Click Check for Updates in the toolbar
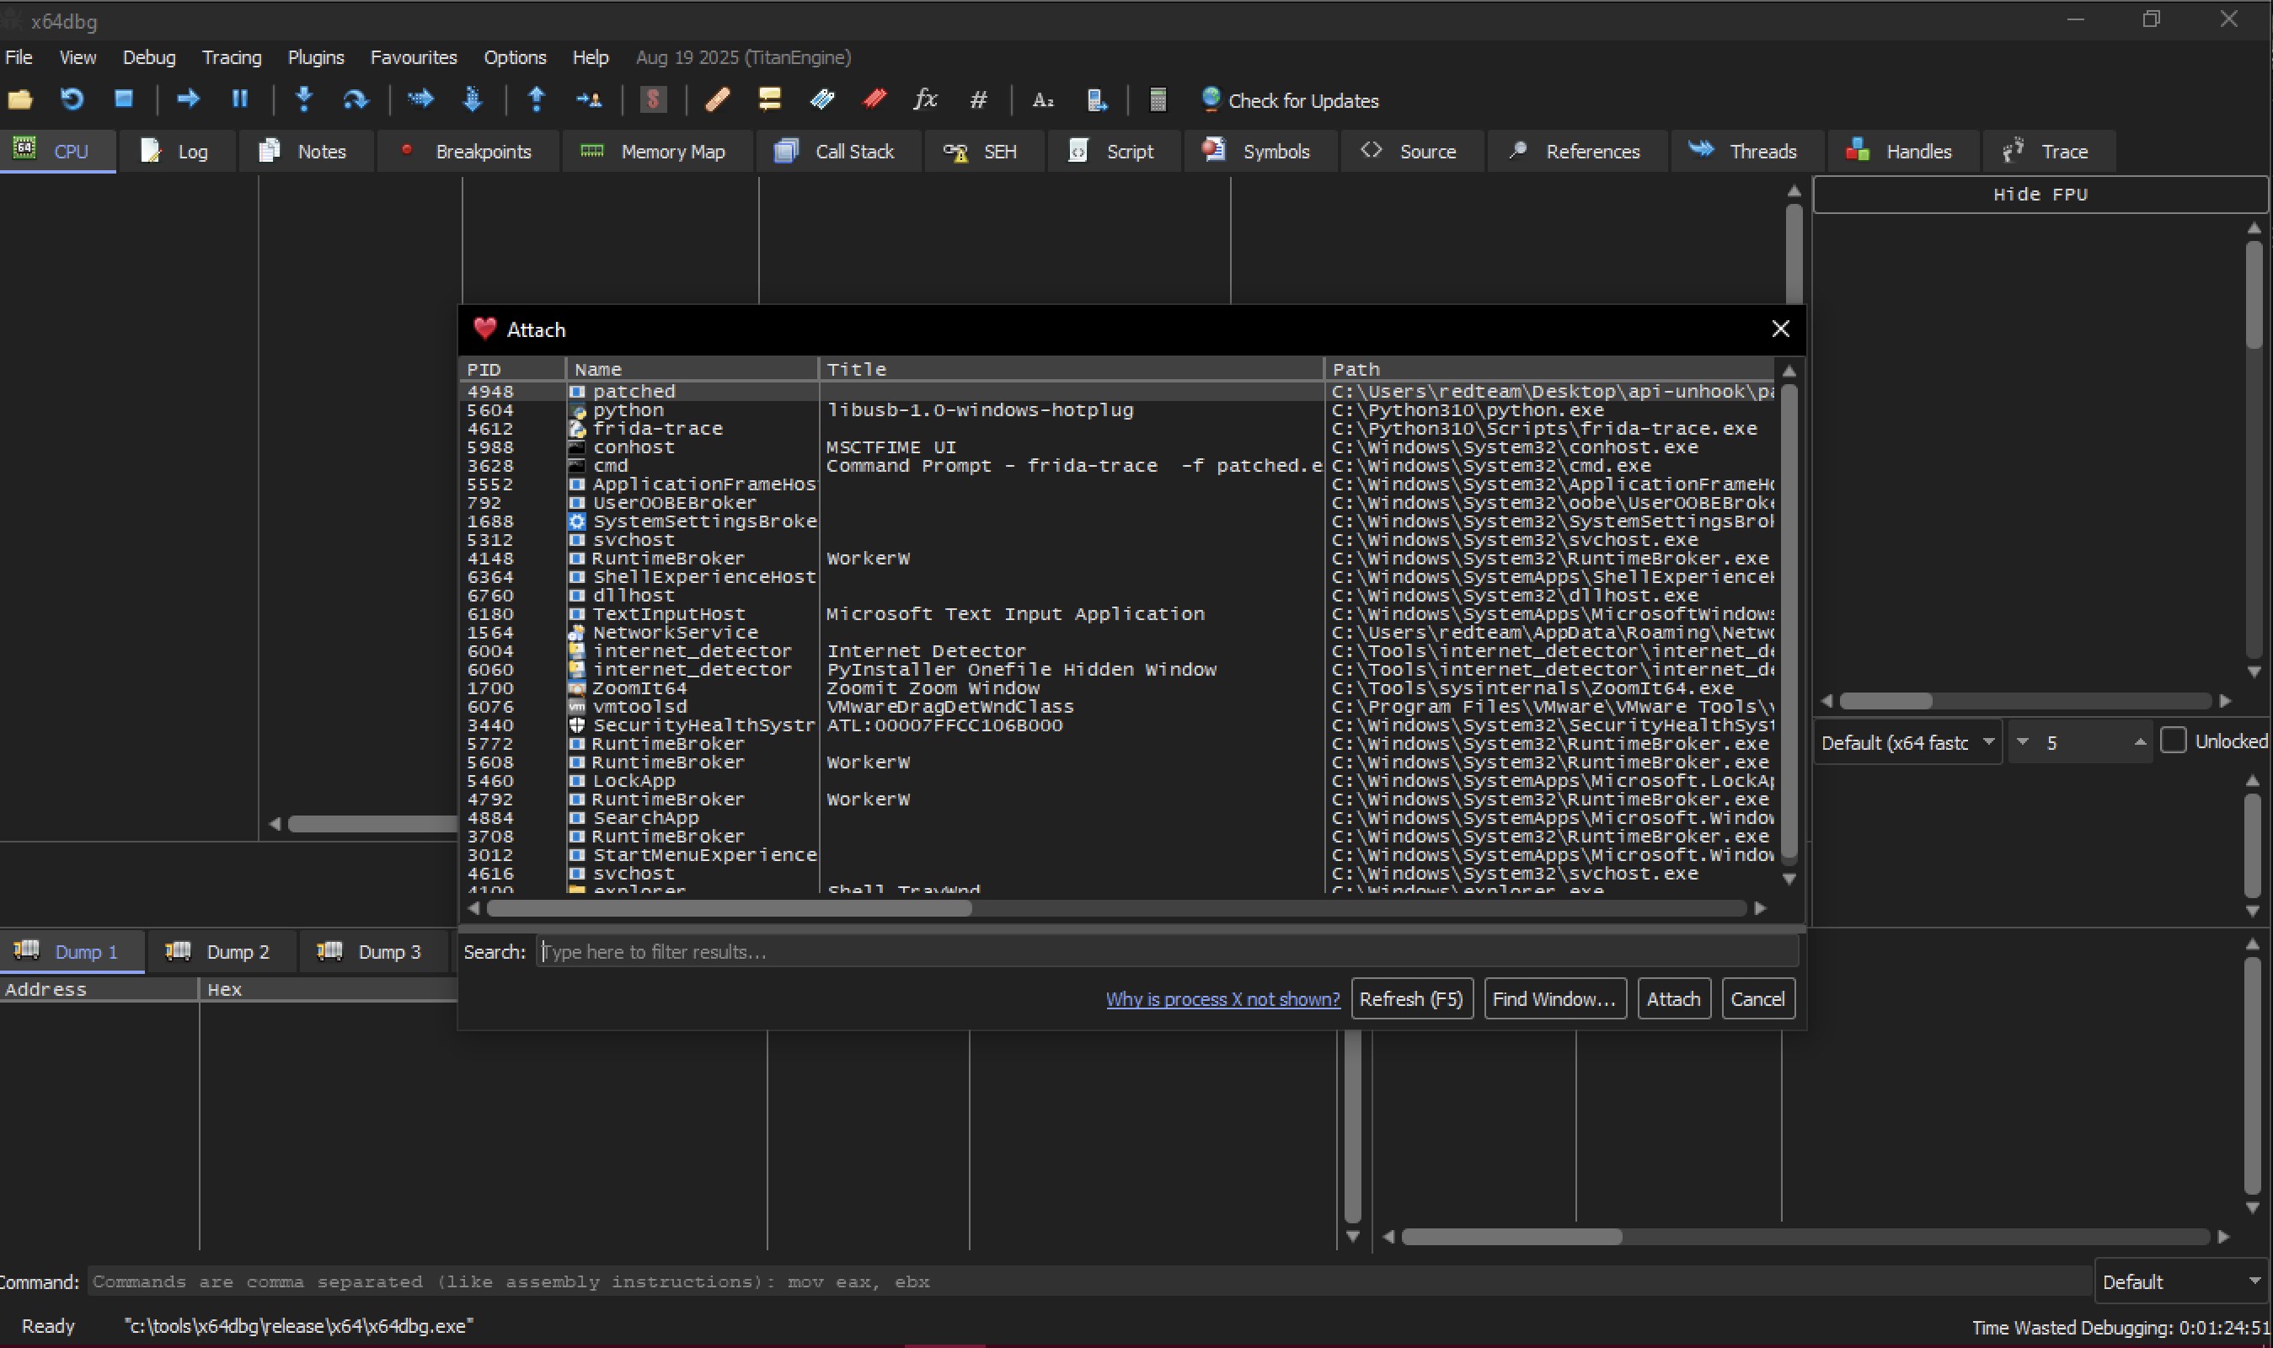Image resolution: width=2273 pixels, height=1348 pixels. coord(1290,100)
